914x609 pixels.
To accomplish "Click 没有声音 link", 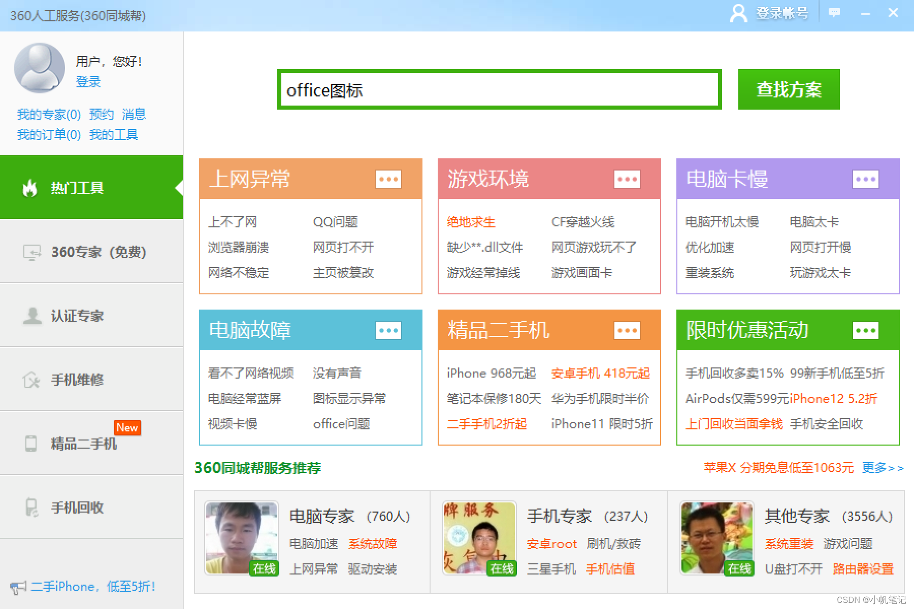I will pyautogui.click(x=337, y=373).
